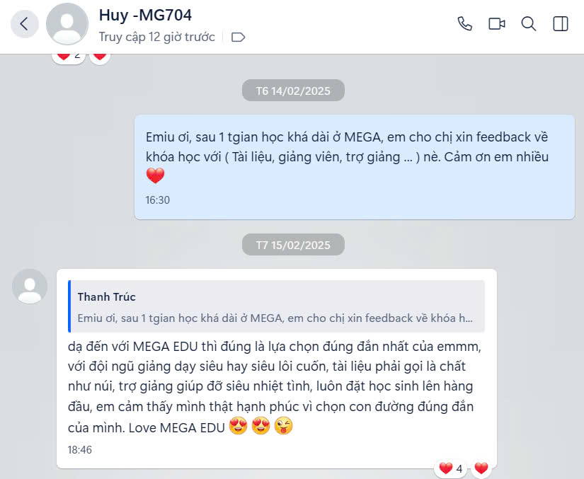Open search in conversation magnifier icon
This screenshot has width=584, height=479.
coord(529,24)
